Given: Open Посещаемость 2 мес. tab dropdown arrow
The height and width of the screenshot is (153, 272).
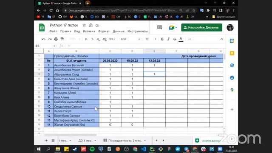Looking at the screenshot, I should (x=145, y=141).
